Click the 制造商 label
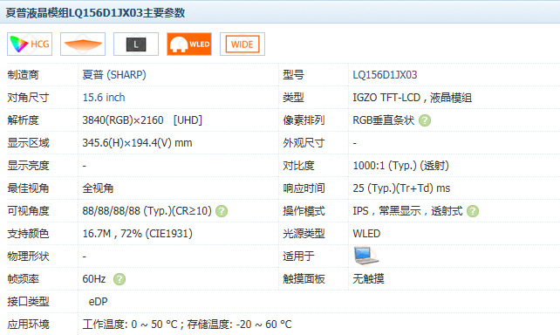This screenshot has height=335, width=560. (24, 75)
